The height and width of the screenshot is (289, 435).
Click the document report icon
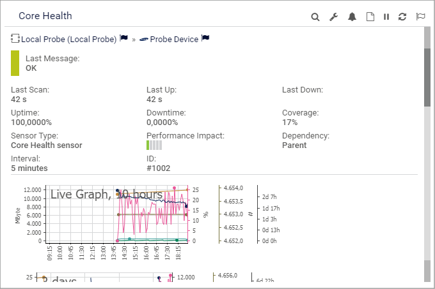pyautogui.click(x=370, y=17)
